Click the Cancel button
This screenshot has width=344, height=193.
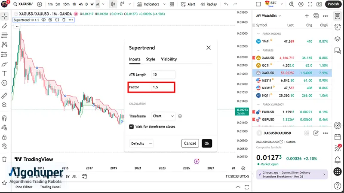pyautogui.click(x=190, y=143)
